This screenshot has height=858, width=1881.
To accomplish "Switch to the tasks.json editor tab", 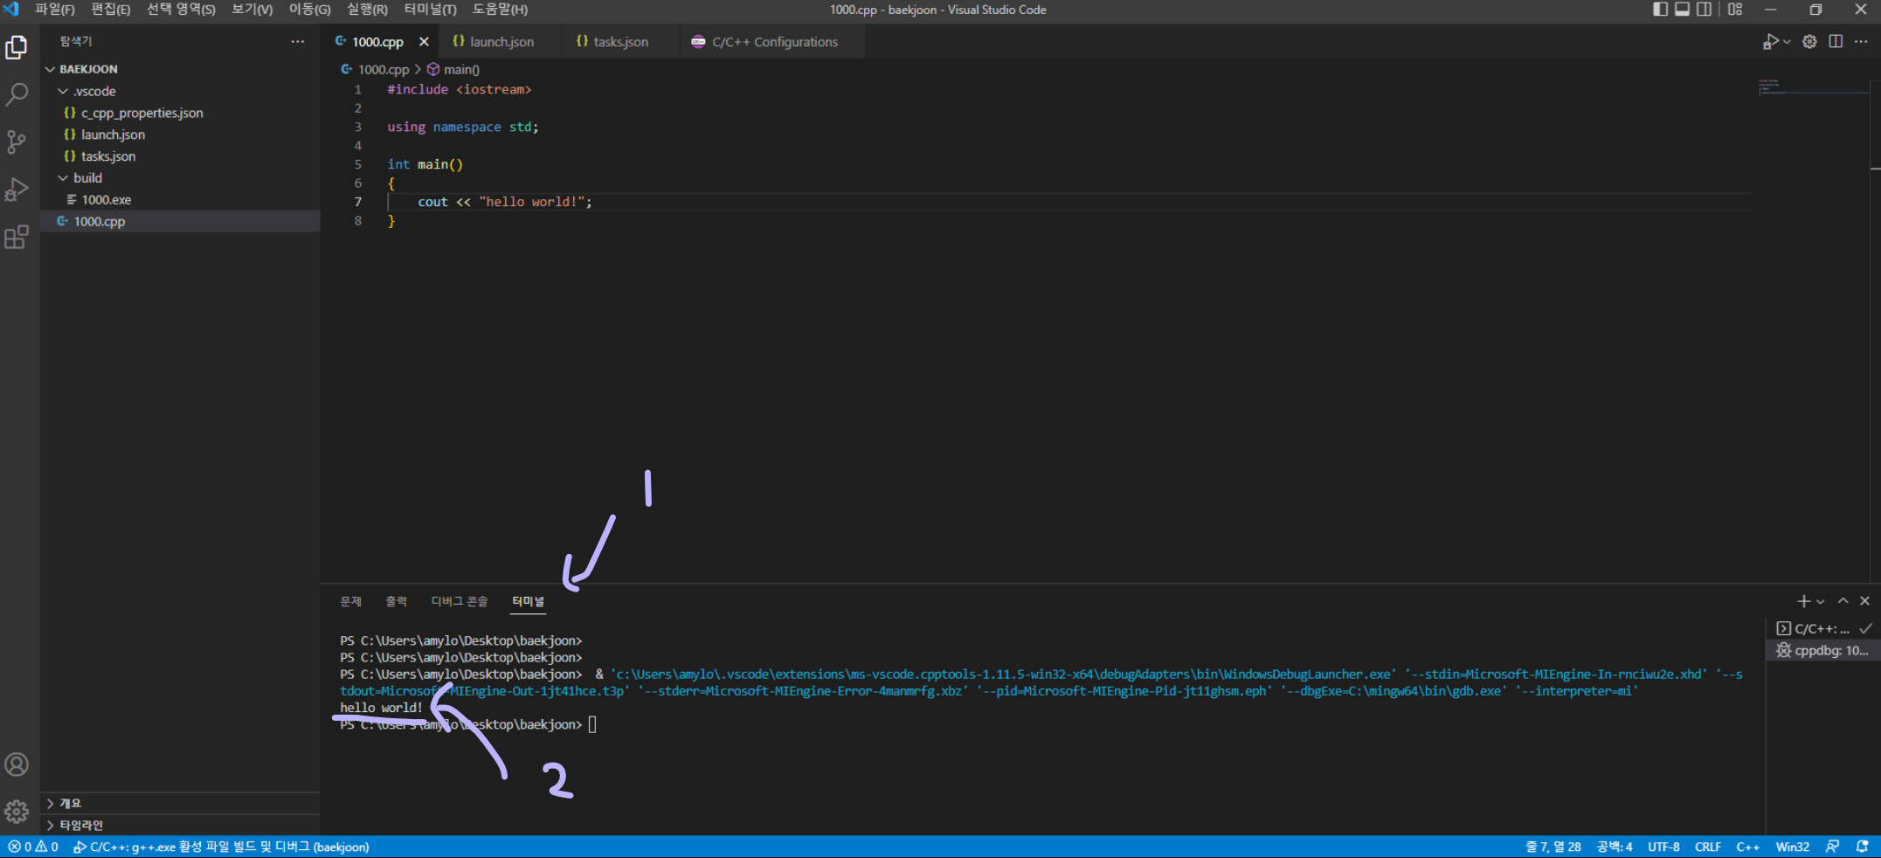I will pyautogui.click(x=619, y=42).
